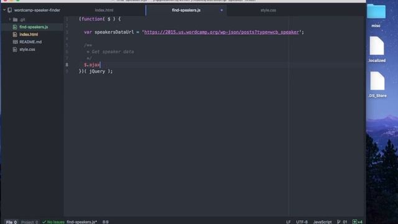Click the modified dot on find-speakers.js tab

pos(221,10)
